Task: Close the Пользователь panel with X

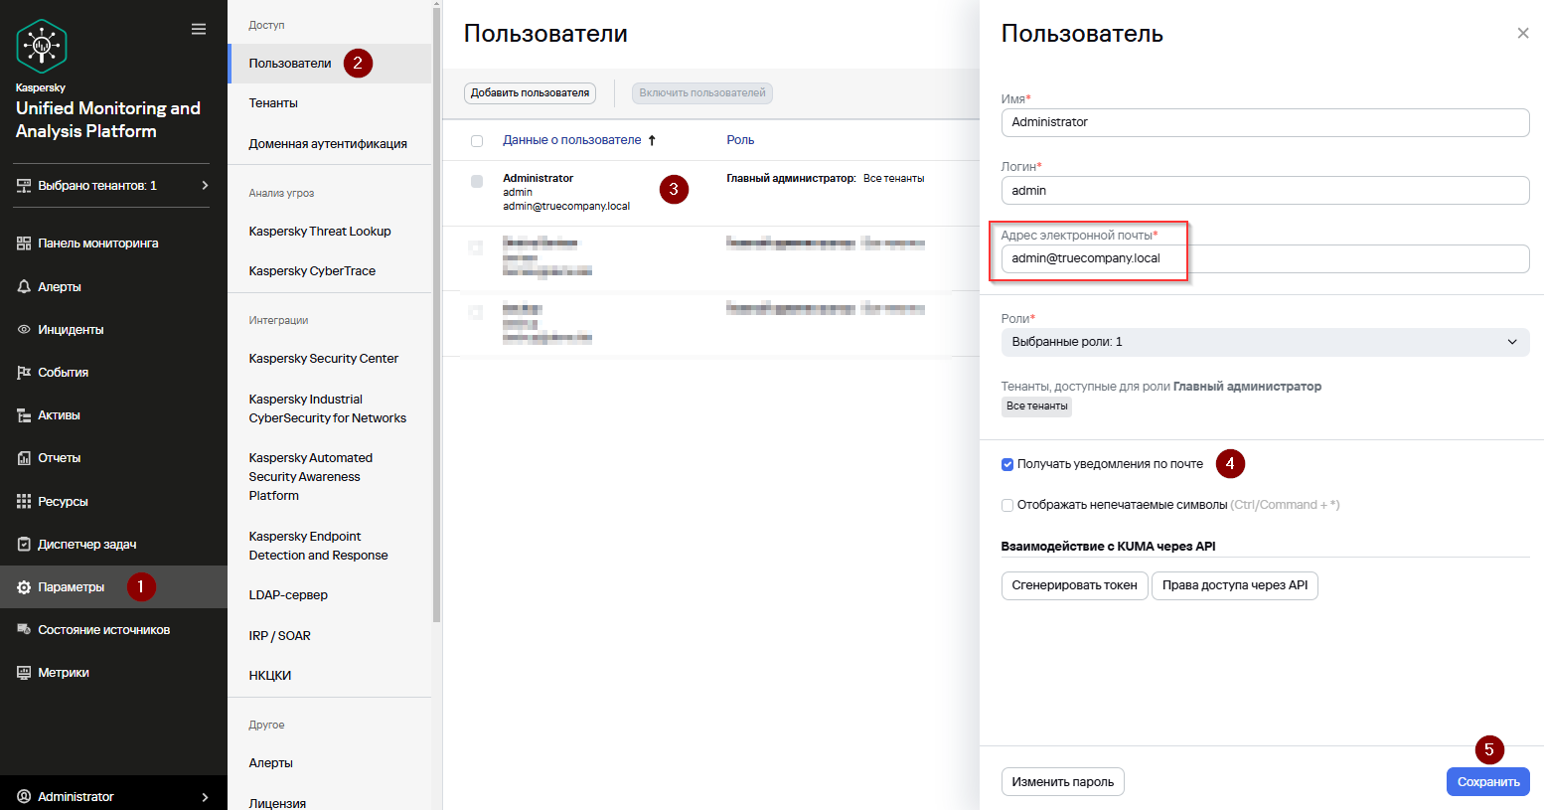Action: tap(1523, 33)
